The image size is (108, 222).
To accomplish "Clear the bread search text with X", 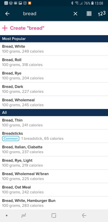I will [76, 14].
